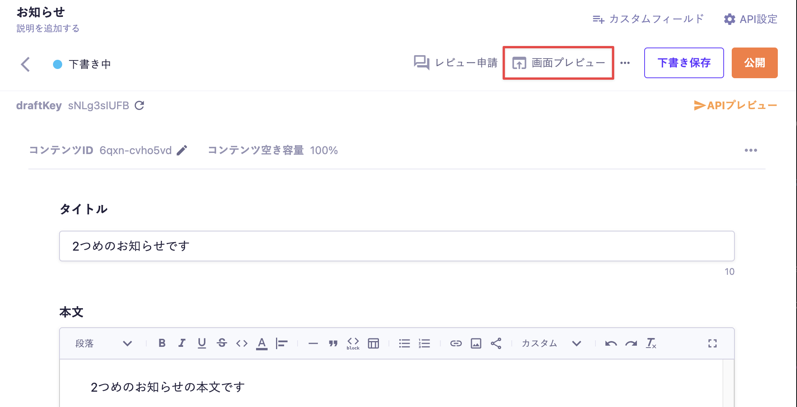Create a bulleted list
This screenshot has height=407, width=797.
click(404, 343)
